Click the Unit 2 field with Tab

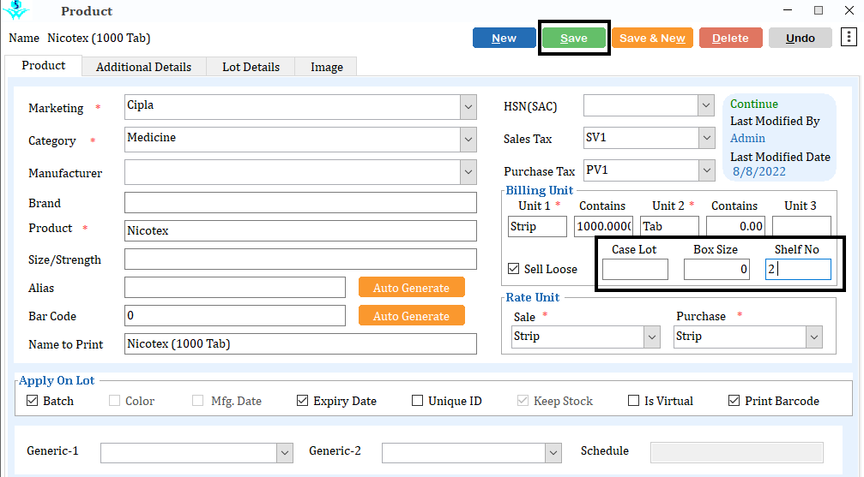click(x=669, y=226)
